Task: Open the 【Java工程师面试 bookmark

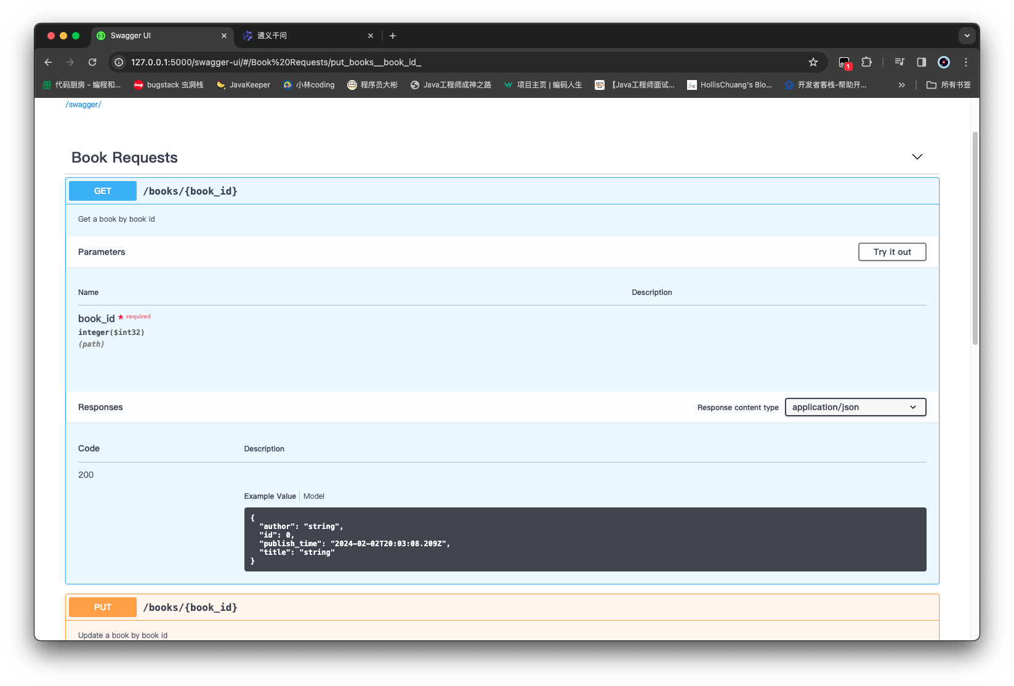Action: tap(634, 85)
